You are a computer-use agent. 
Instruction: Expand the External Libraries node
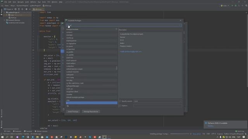click(5, 20)
